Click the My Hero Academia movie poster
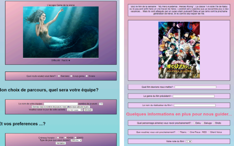This screenshot has width=234, height=146. (179, 50)
